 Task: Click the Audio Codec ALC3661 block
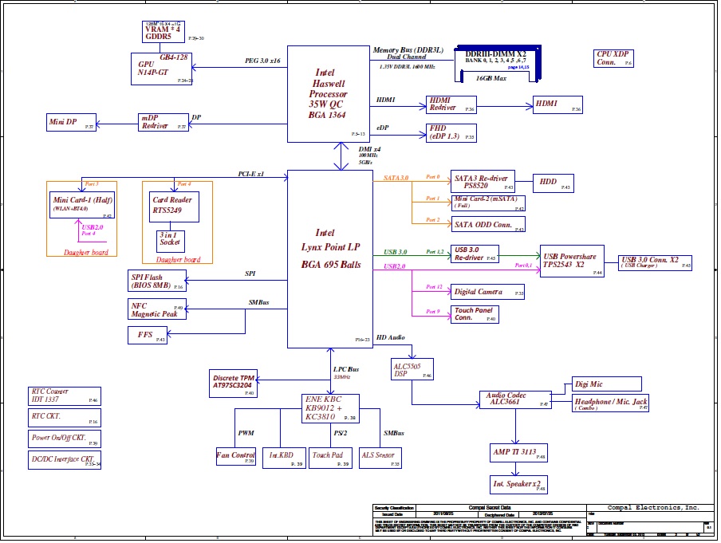coord(514,399)
